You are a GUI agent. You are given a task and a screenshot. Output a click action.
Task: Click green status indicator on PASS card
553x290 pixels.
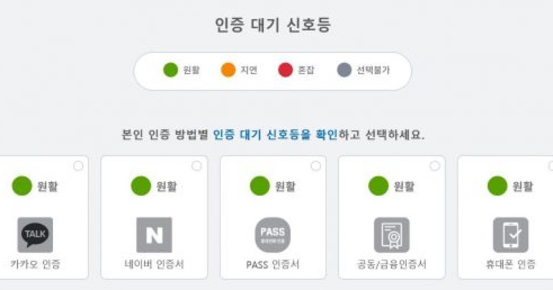(x=259, y=186)
